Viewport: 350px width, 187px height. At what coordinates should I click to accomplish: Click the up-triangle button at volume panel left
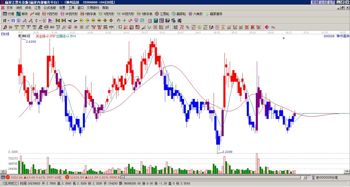[x=3, y=172]
